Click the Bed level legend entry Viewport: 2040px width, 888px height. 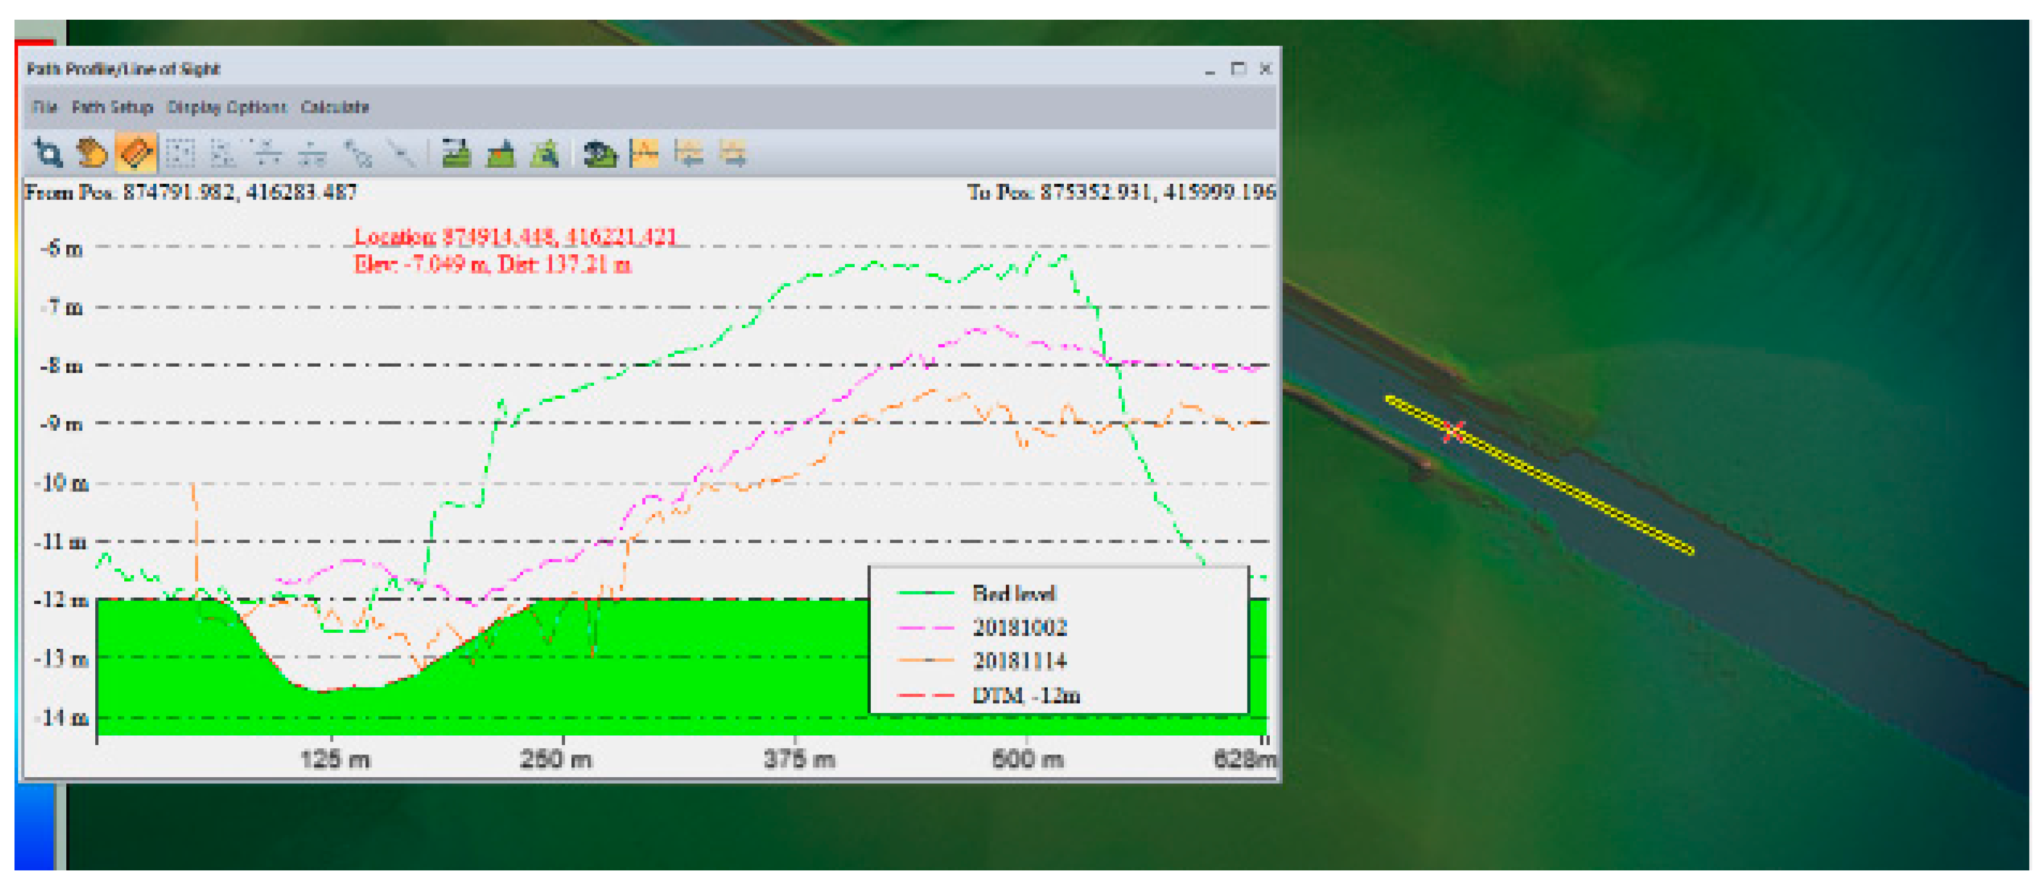(x=1013, y=593)
